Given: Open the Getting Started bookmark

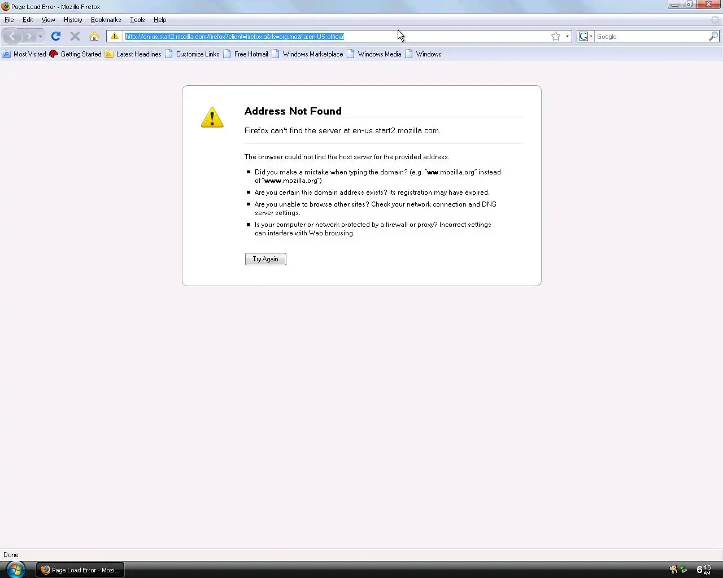Looking at the screenshot, I should pyautogui.click(x=75, y=54).
